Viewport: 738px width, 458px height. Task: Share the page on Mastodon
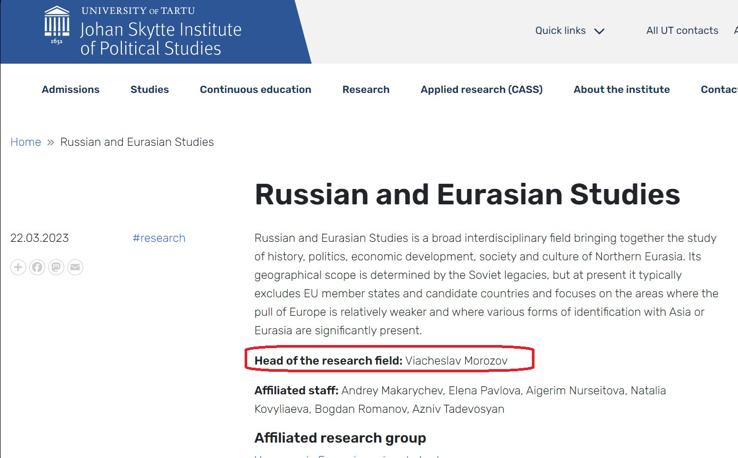pyautogui.click(x=56, y=267)
